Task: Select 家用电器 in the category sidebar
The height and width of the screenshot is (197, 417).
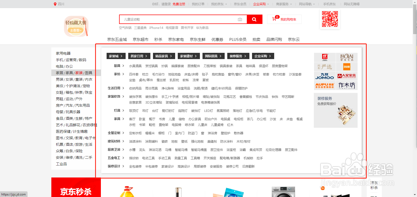Action: [x=63, y=53]
